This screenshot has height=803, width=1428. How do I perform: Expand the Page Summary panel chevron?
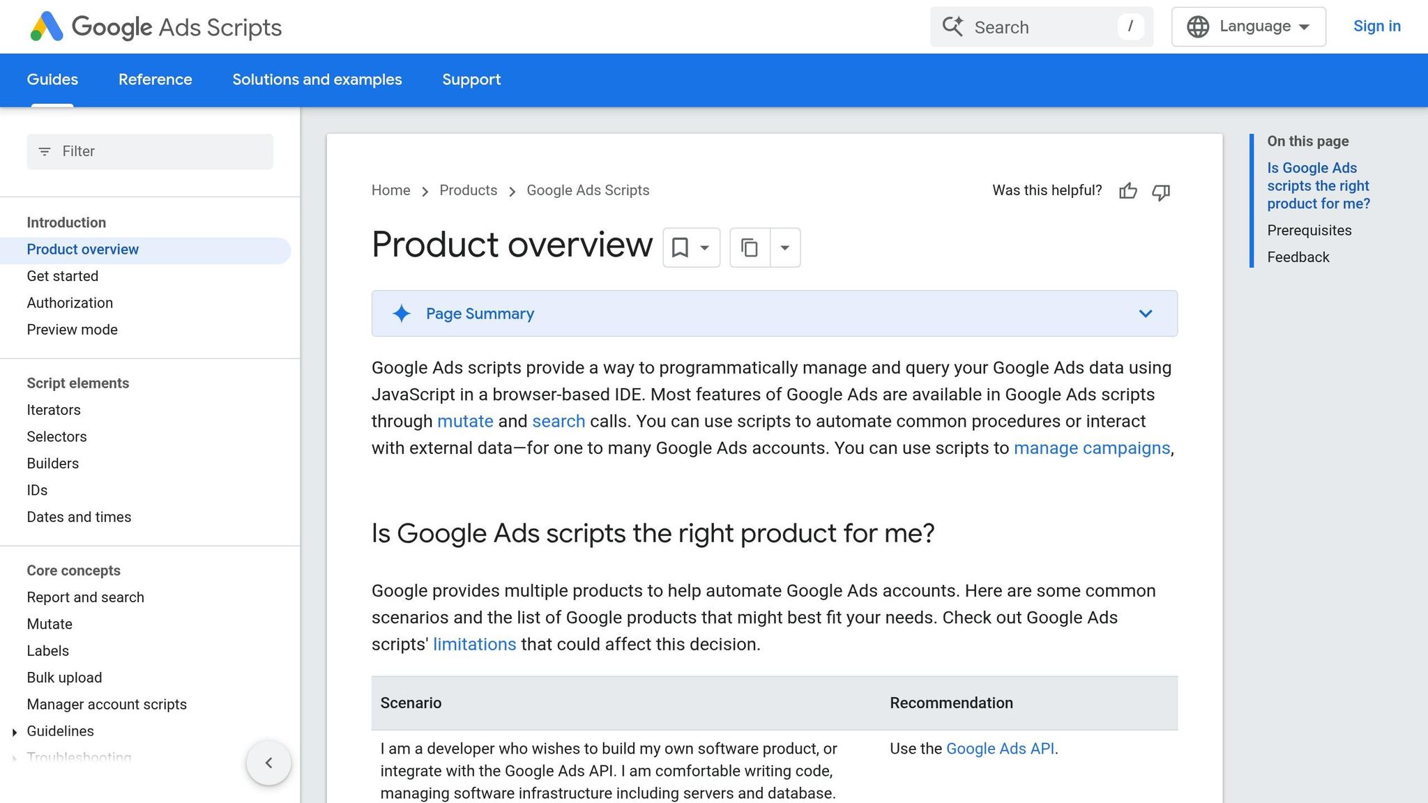click(1146, 314)
